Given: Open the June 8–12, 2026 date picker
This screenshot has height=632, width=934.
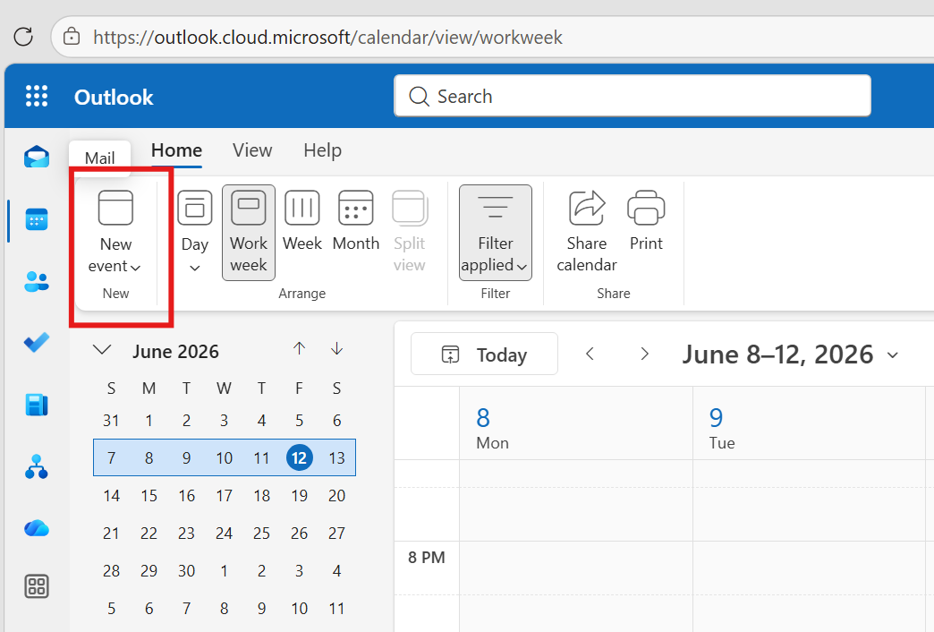Looking at the screenshot, I should pyautogui.click(x=791, y=354).
